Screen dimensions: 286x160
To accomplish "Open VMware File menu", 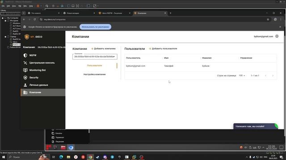I will click(x=3, y=6).
